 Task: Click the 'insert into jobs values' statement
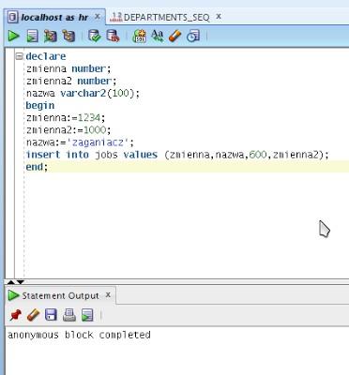[177, 155]
